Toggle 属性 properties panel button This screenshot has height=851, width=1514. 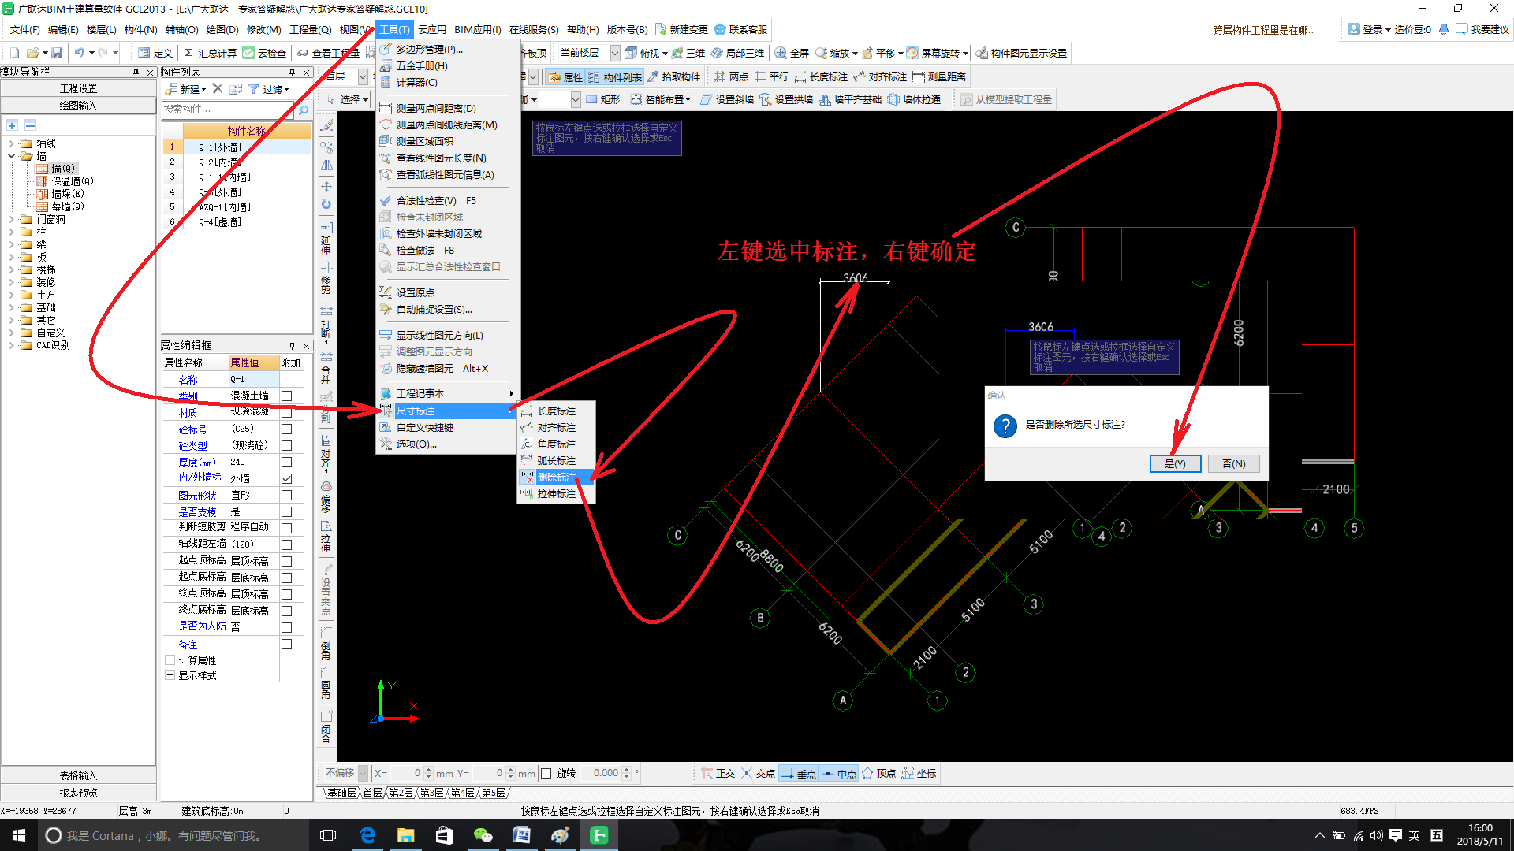[x=565, y=76]
